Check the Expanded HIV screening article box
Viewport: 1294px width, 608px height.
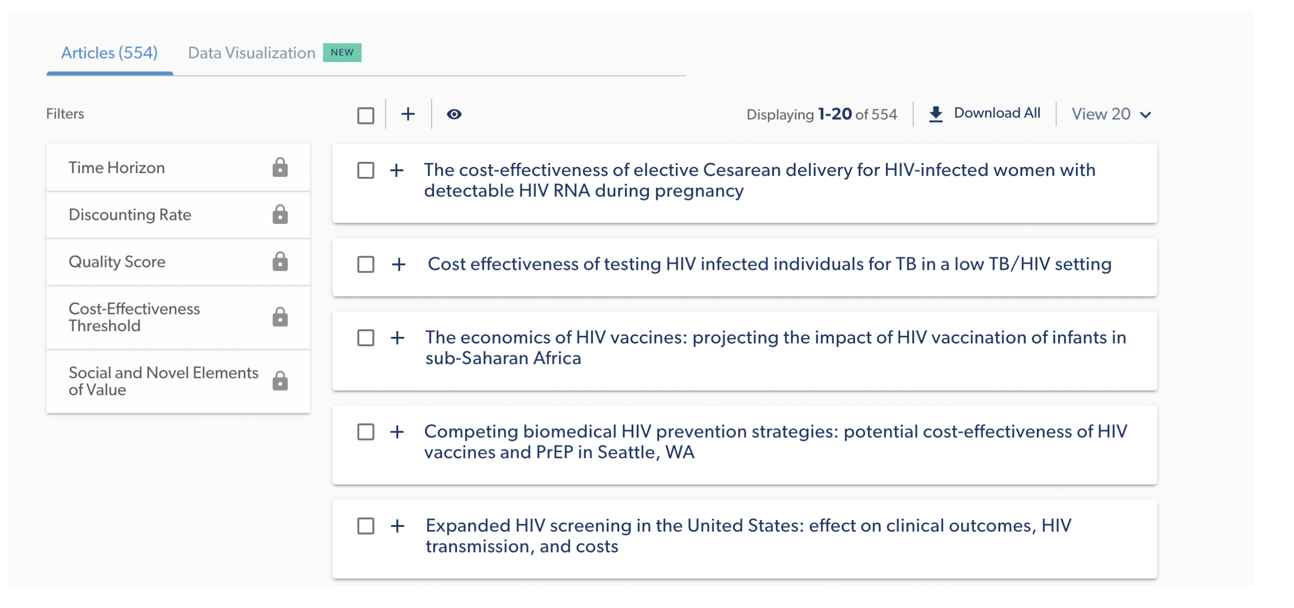pos(365,526)
